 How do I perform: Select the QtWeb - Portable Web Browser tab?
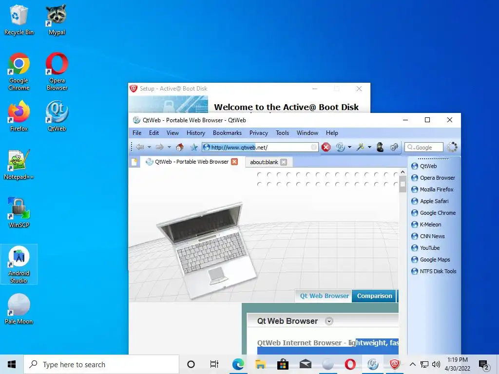click(192, 162)
